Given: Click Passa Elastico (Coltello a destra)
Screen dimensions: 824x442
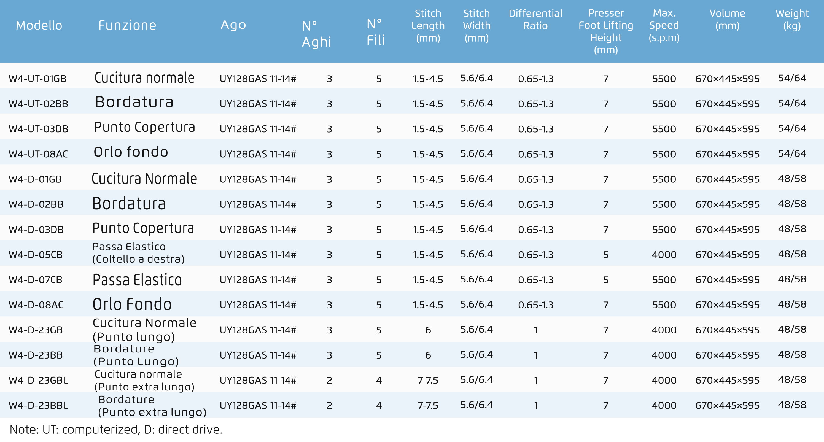Looking at the screenshot, I should (x=139, y=253).
